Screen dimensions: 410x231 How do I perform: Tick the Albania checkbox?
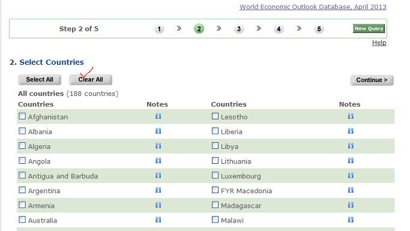(x=22, y=131)
